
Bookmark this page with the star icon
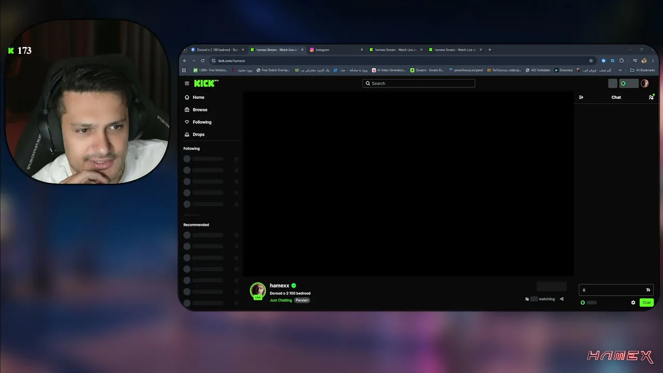pyautogui.click(x=591, y=61)
